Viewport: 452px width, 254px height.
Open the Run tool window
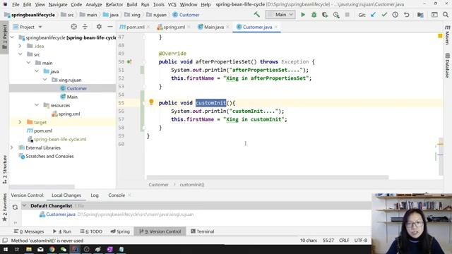pos(62,231)
